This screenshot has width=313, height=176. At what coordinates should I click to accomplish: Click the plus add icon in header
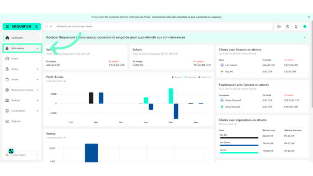(x=279, y=26)
